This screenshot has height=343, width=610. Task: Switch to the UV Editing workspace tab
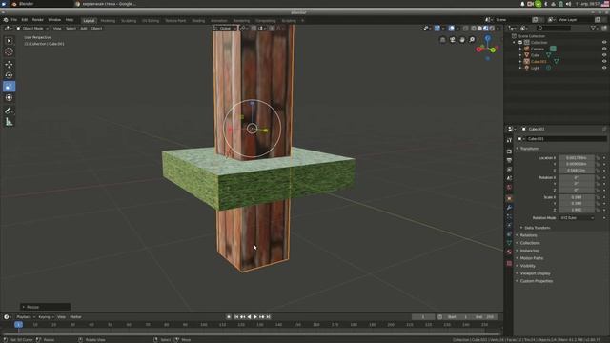tap(151, 21)
